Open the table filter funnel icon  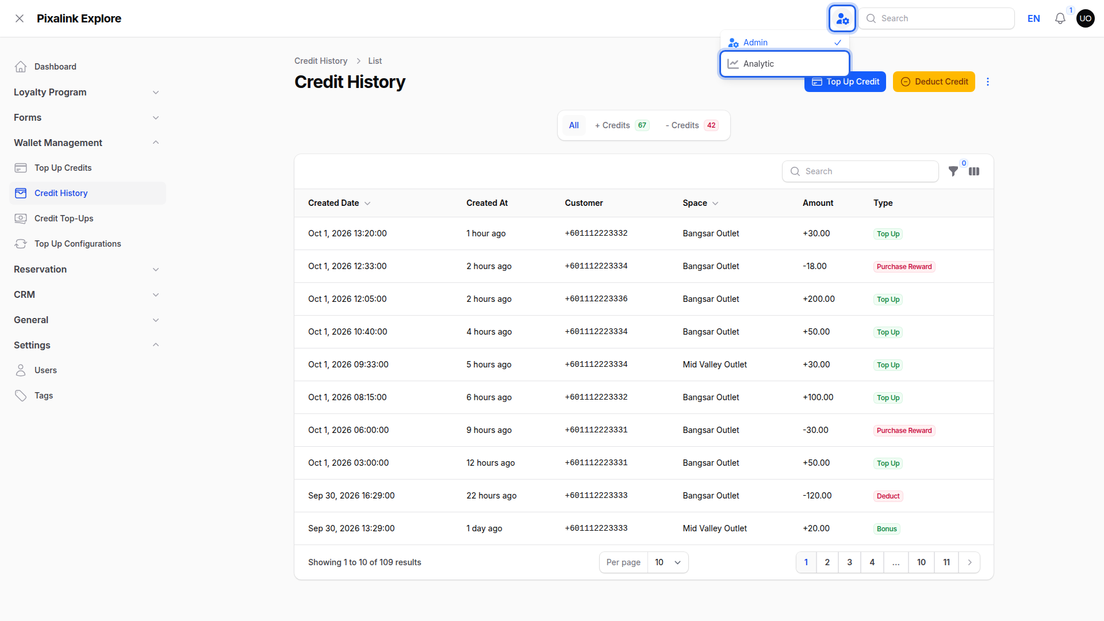click(953, 171)
